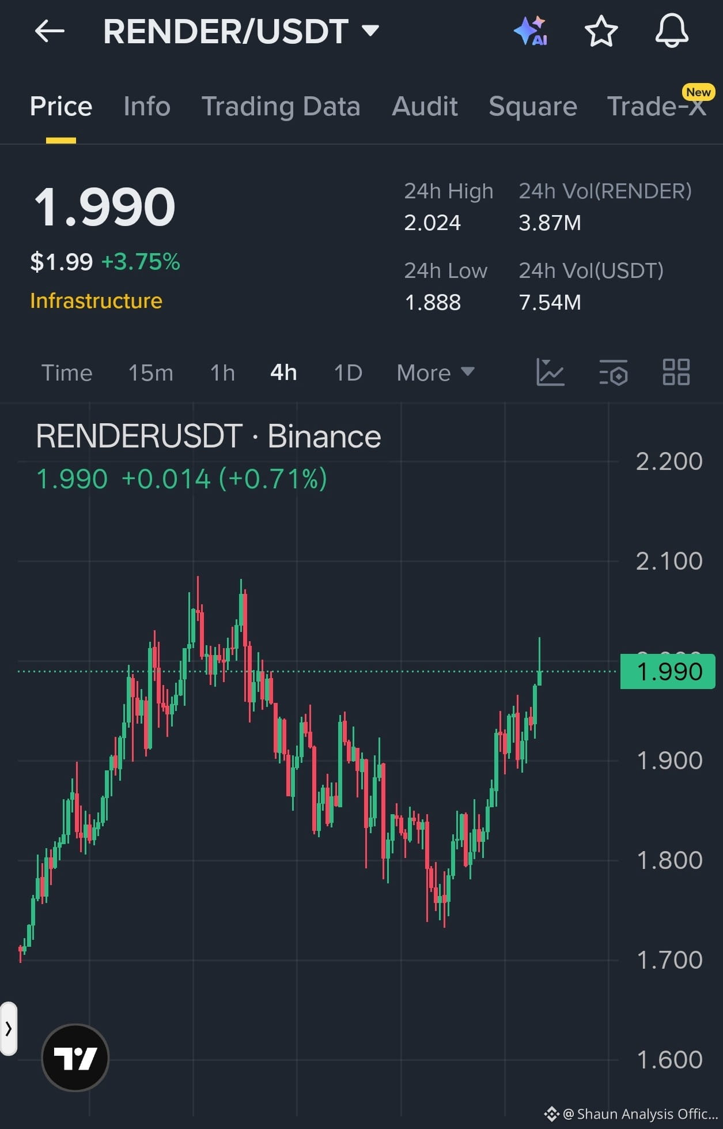
Task: Tap the 1.900 price axis label
Action: [x=669, y=761]
